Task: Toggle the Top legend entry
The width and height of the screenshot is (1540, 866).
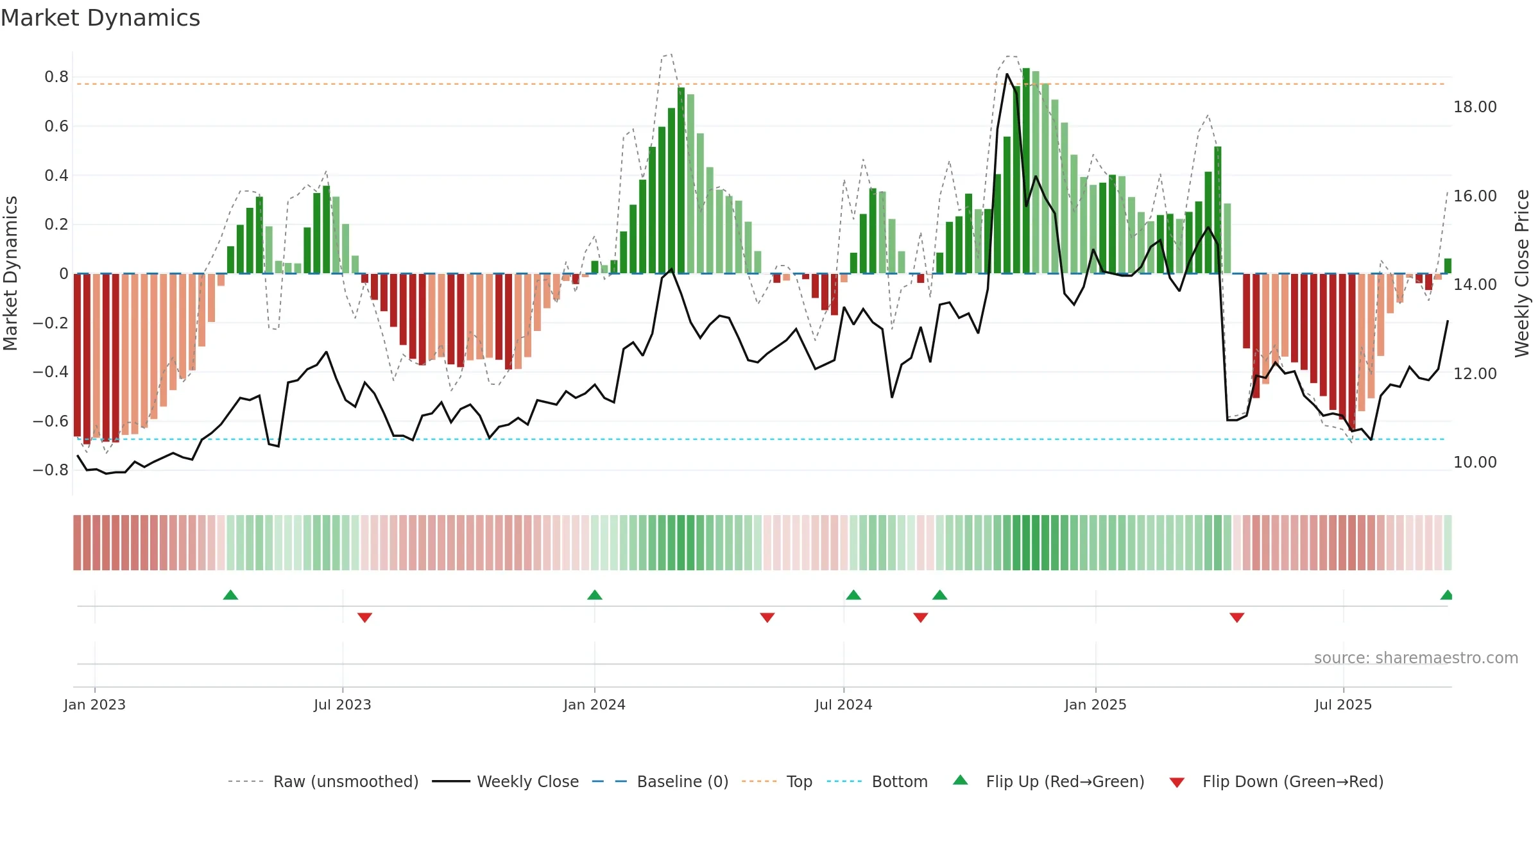Action: (x=776, y=781)
